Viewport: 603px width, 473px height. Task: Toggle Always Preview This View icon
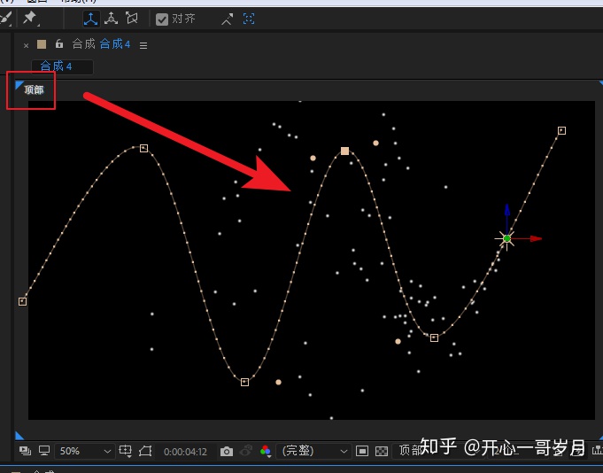point(25,450)
